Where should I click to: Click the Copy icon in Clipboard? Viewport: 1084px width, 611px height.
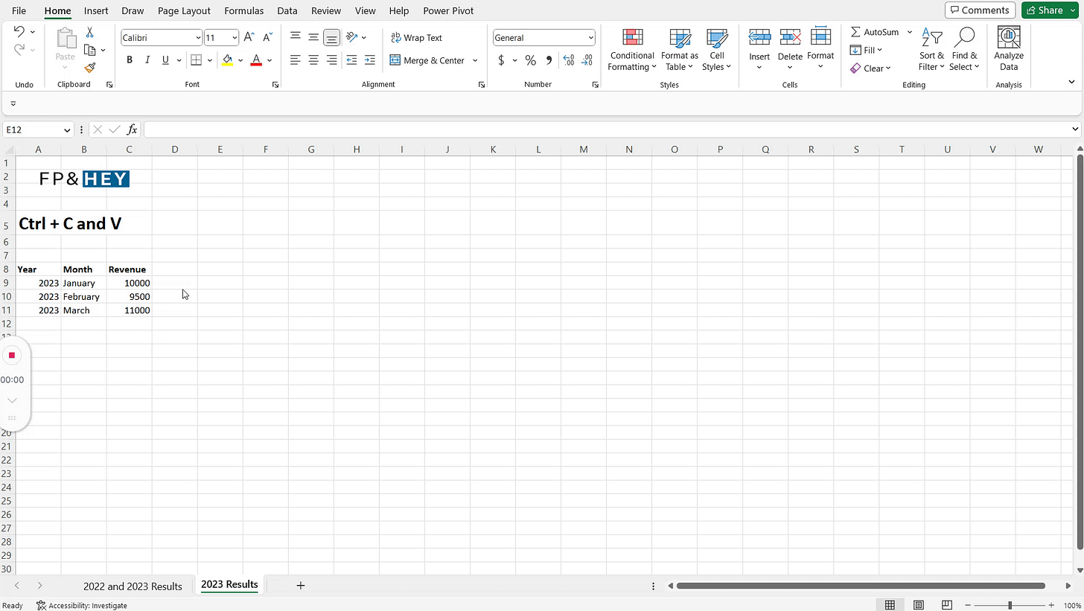coord(90,50)
